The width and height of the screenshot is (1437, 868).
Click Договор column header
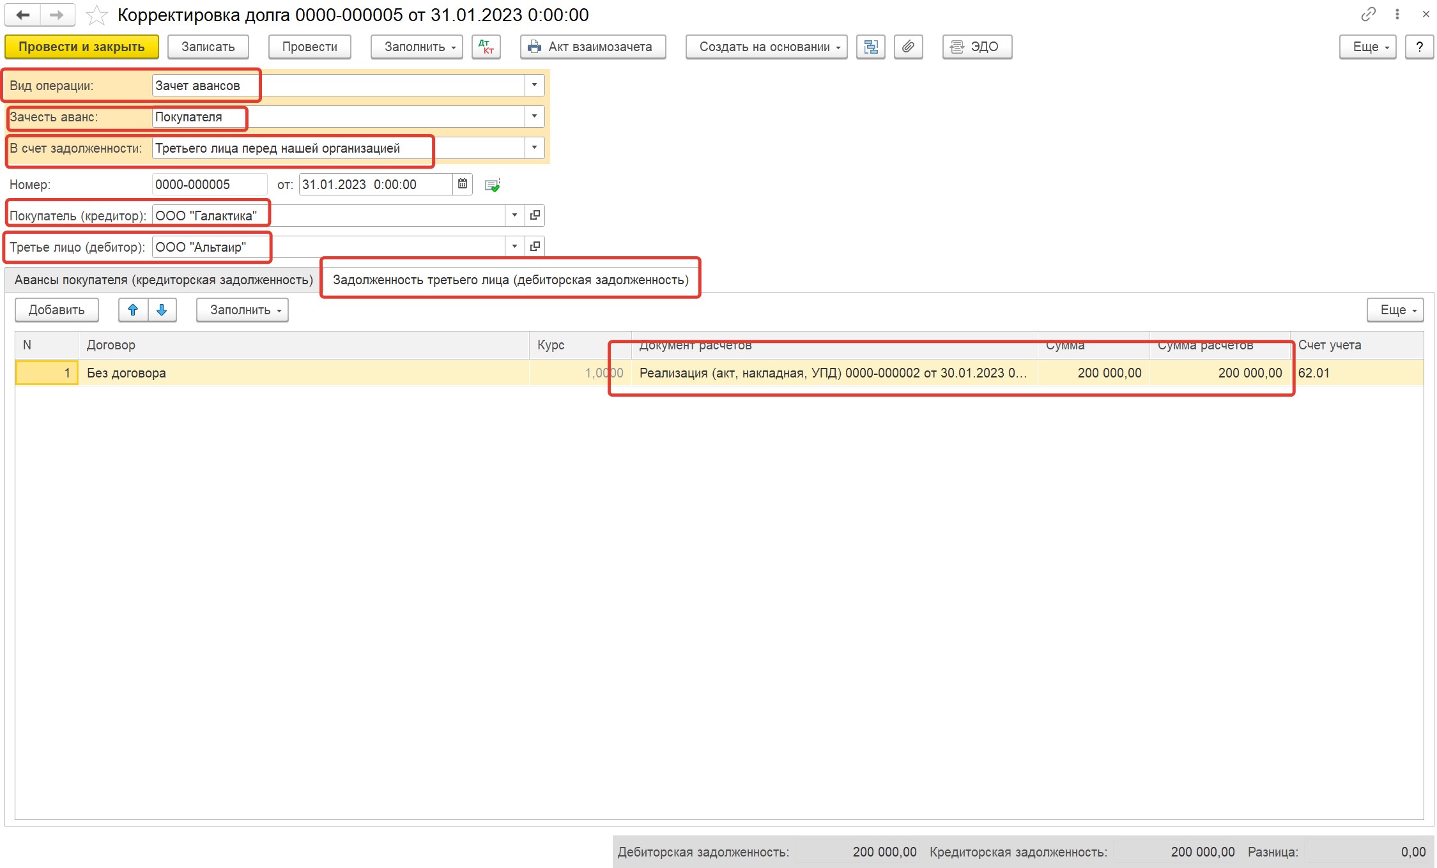pyautogui.click(x=304, y=345)
